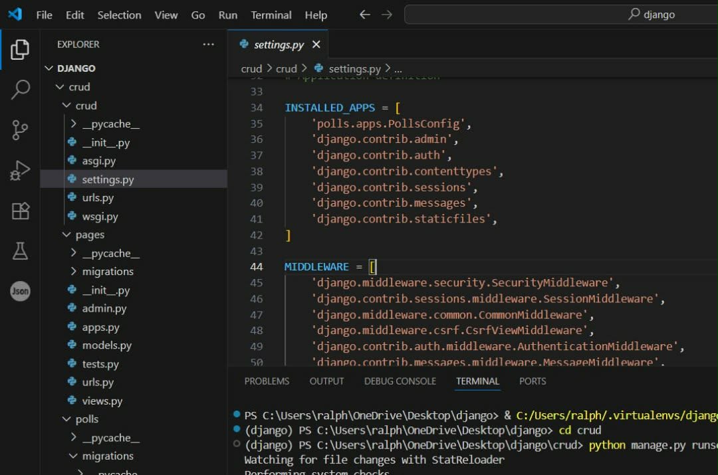Go back with the left arrow

(x=364, y=15)
